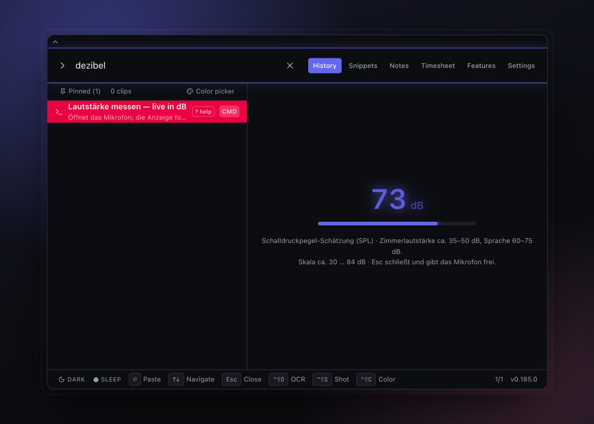Viewport: 594px width, 424px height.
Task: Click the Schalldruckpegel-Schätzung description text
Action: coord(397,246)
